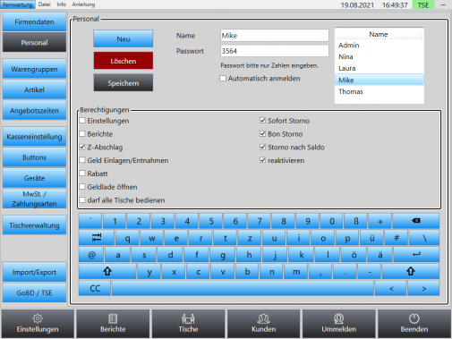Uncheck the Z-Abschlag permission
Viewport: 452px width, 339px height.
point(82,147)
